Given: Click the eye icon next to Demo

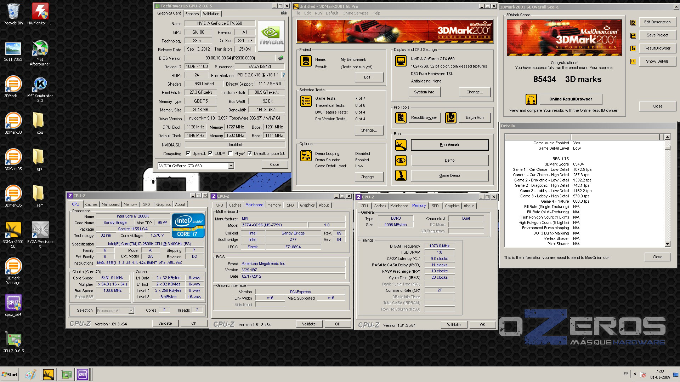Looking at the screenshot, I should [x=401, y=160].
